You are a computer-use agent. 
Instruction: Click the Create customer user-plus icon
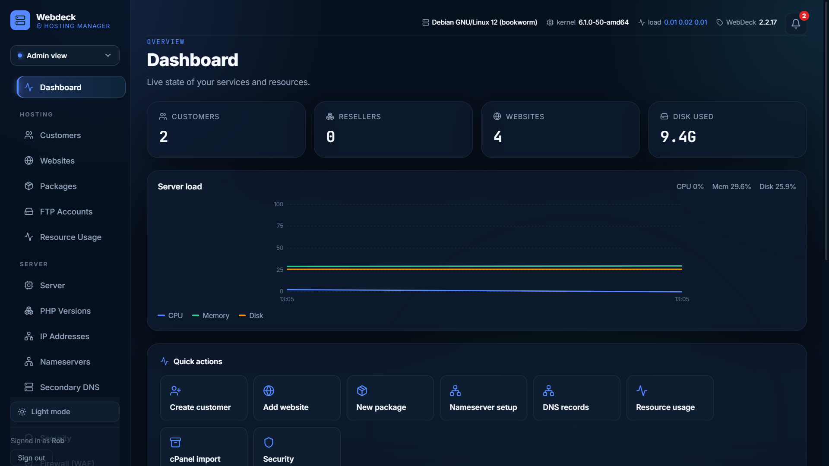click(x=175, y=391)
